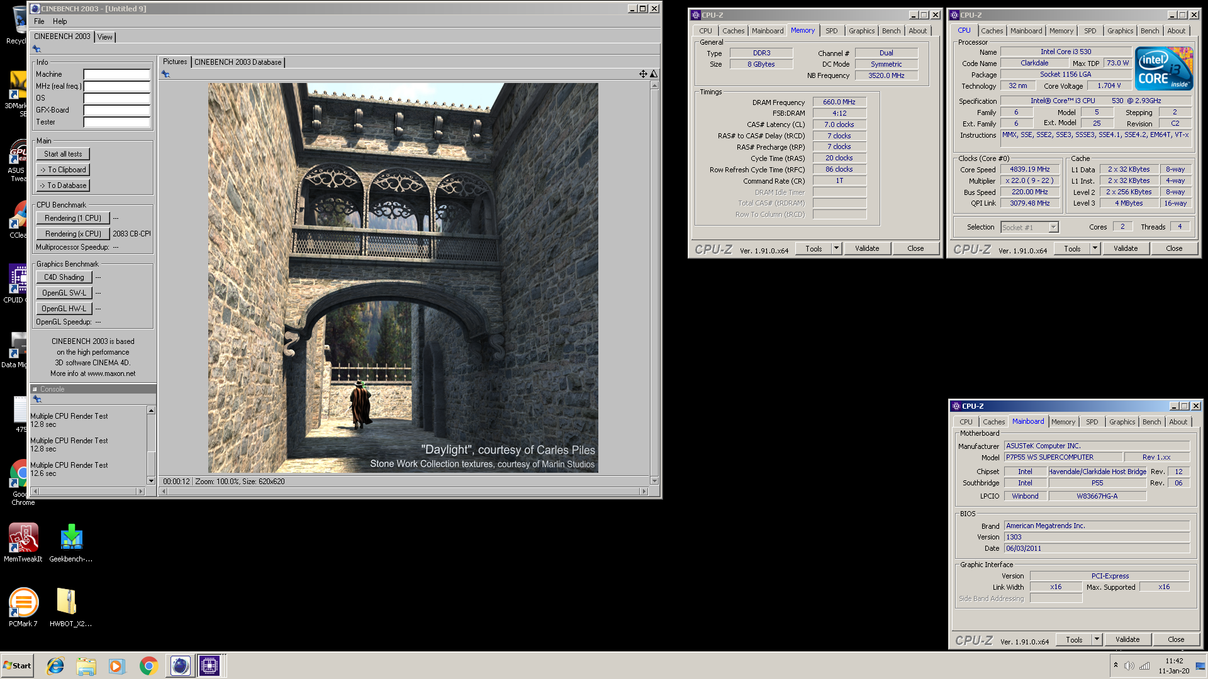Click console scrollbar down arrow
The height and width of the screenshot is (679, 1208).
tap(151, 481)
